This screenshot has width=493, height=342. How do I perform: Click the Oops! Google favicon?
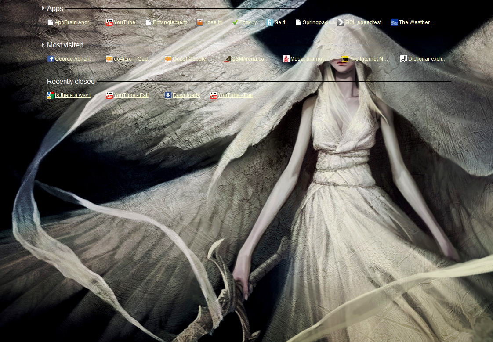click(168, 59)
